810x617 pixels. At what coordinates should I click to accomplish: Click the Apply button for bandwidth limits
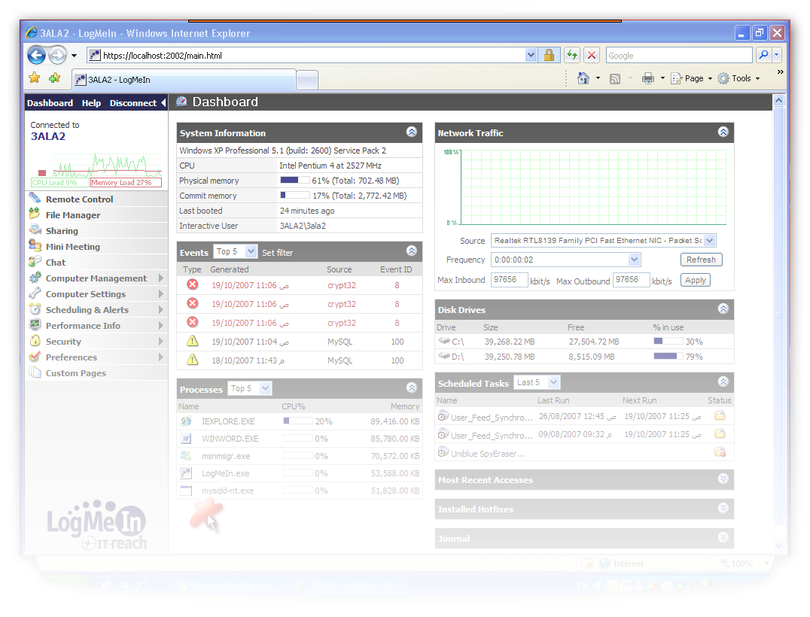[696, 280]
